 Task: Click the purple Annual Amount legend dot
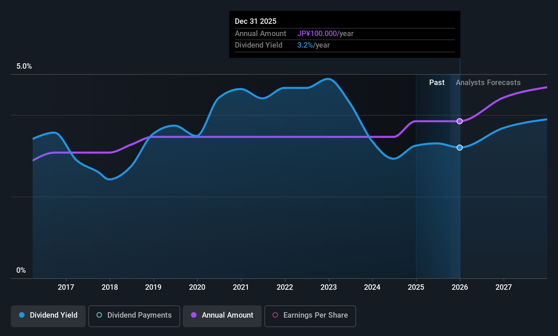pyautogui.click(x=194, y=315)
